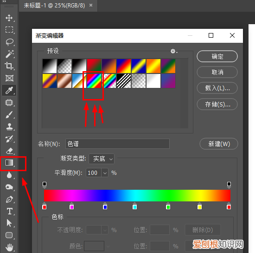255x253 pixels.
Task: Choose the transparent stripes gradient preset
Action: (x=124, y=81)
